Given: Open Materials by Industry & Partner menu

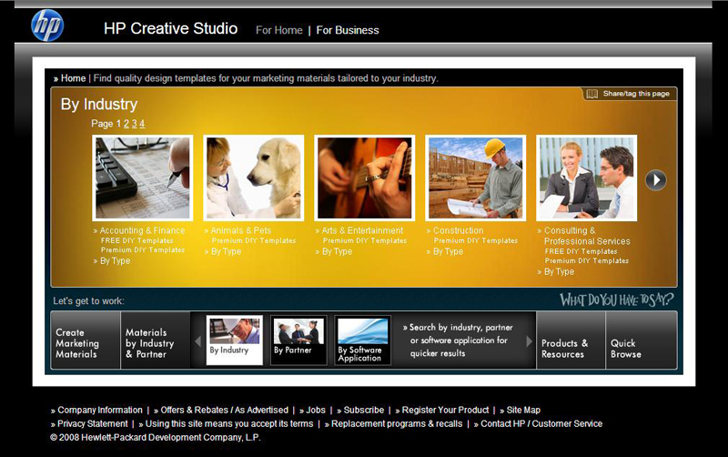Looking at the screenshot, I should pyautogui.click(x=156, y=340).
